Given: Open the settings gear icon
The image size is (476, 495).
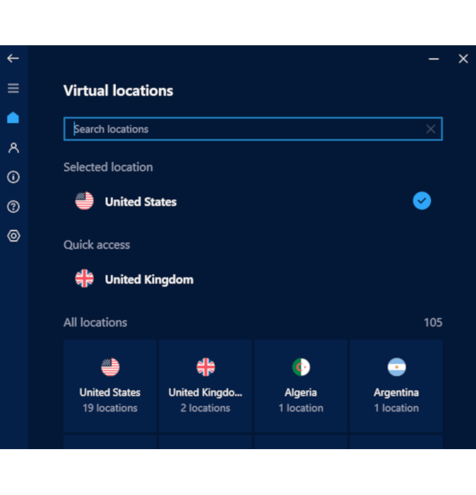Looking at the screenshot, I should click(13, 236).
